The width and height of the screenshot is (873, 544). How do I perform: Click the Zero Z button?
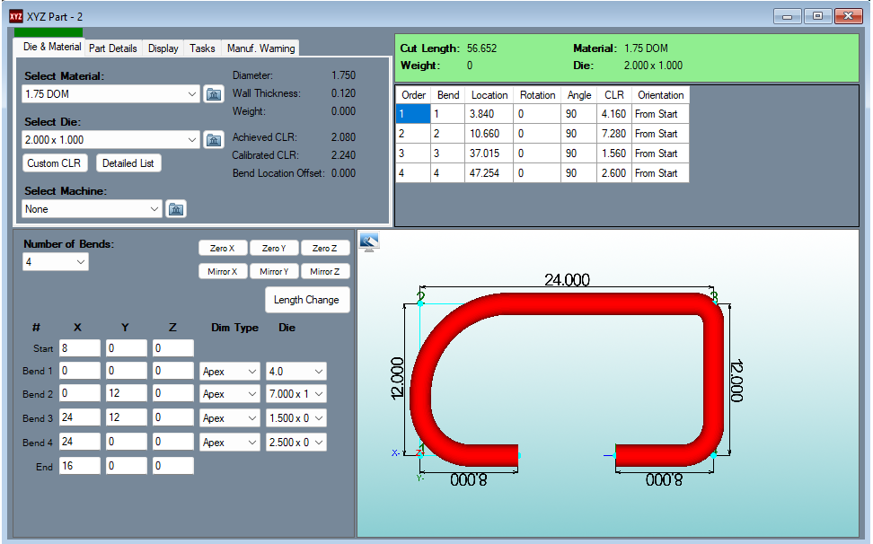click(x=324, y=248)
